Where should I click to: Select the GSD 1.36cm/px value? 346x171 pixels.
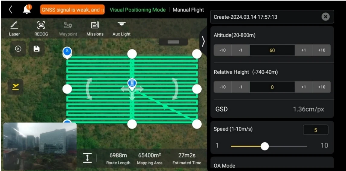coord(309,109)
